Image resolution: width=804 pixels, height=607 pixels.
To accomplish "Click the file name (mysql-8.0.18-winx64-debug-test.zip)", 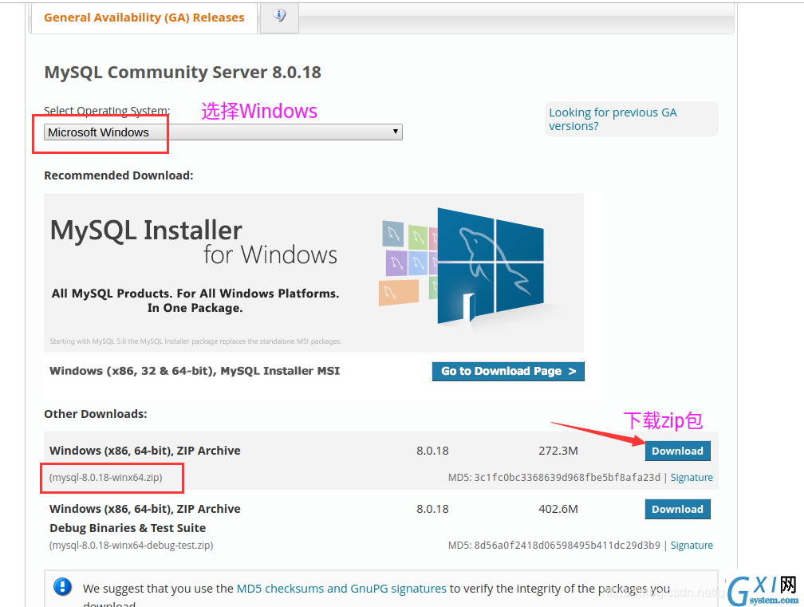I will pos(132,545).
